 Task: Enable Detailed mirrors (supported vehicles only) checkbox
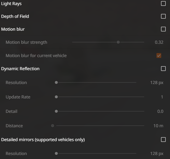click(x=163, y=140)
